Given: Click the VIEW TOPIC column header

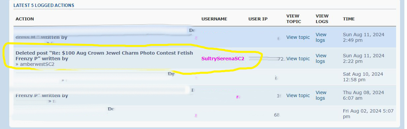Looking at the screenshot, I should [x=294, y=19].
